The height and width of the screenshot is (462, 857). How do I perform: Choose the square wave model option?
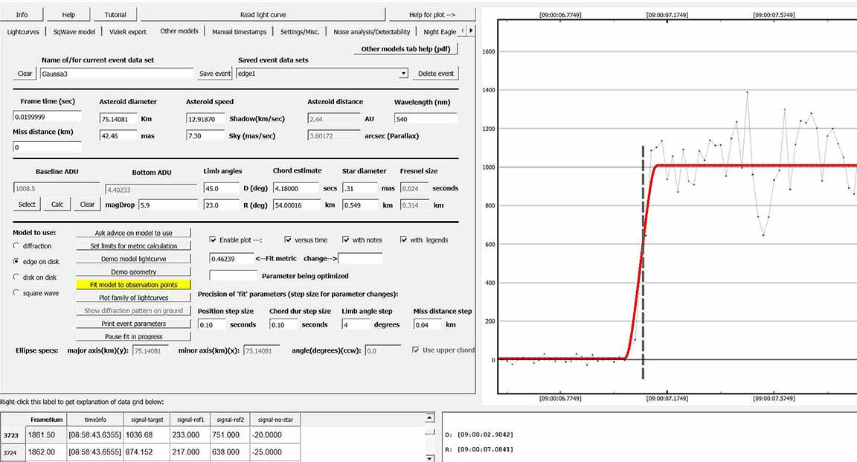[x=17, y=292]
